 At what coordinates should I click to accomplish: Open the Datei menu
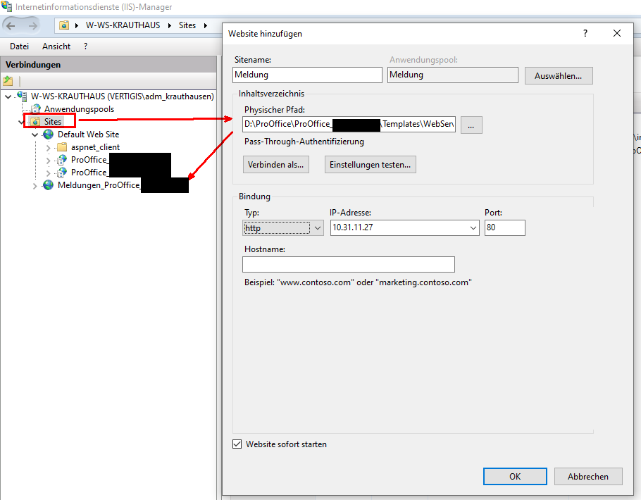(x=19, y=46)
